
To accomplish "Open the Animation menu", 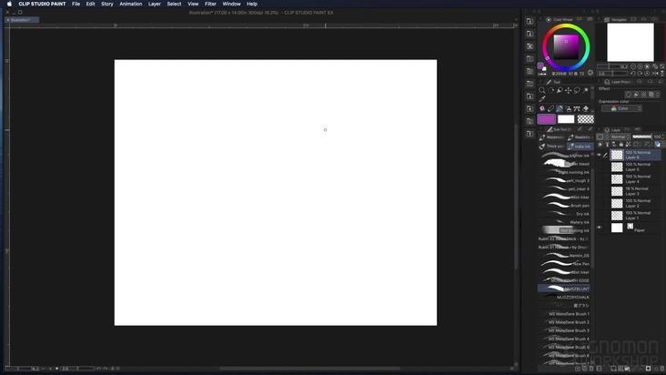I will [x=130, y=4].
